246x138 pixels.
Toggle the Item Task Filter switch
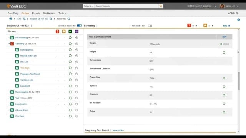click(x=150, y=26)
